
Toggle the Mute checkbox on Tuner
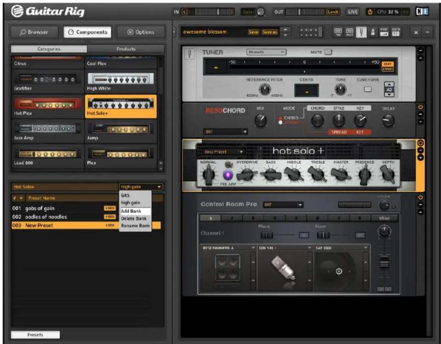pyautogui.click(x=328, y=52)
